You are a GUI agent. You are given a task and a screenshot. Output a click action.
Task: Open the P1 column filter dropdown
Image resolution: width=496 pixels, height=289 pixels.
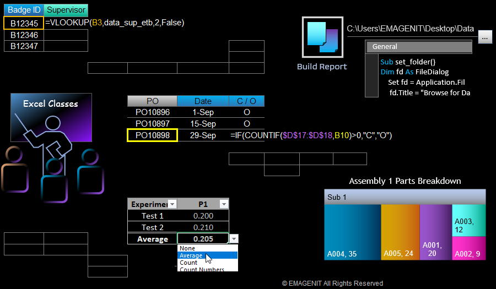(x=223, y=204)
